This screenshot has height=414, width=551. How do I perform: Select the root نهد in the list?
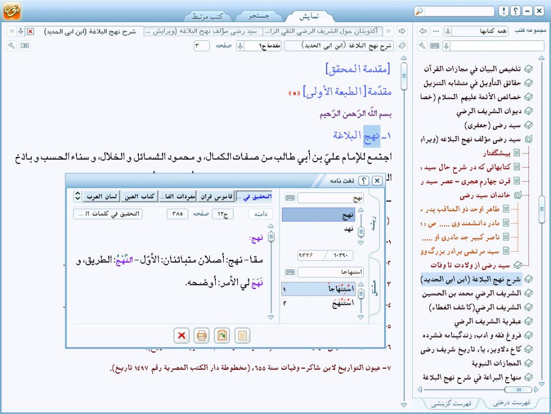pyautogui.click(x=319, y=229)
